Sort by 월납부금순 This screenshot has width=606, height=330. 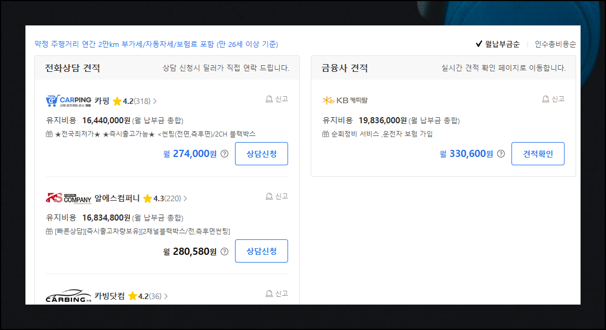tap(498, 44)
